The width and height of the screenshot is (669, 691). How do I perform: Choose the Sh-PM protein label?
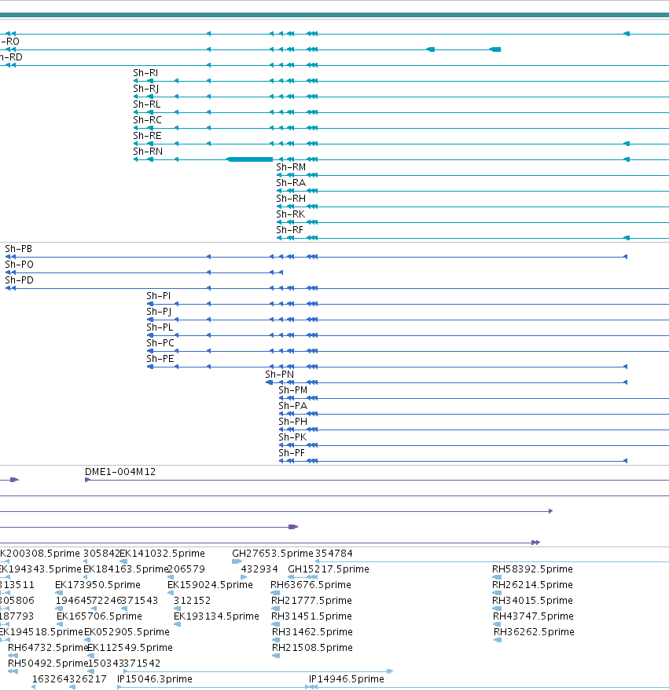[x=292, y=390]
